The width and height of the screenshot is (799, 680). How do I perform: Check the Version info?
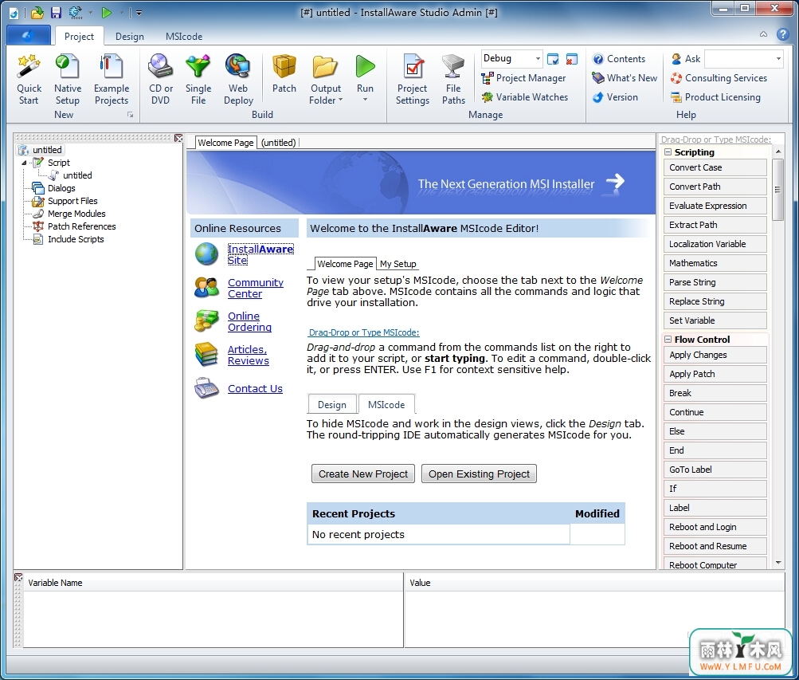point(615,96)
